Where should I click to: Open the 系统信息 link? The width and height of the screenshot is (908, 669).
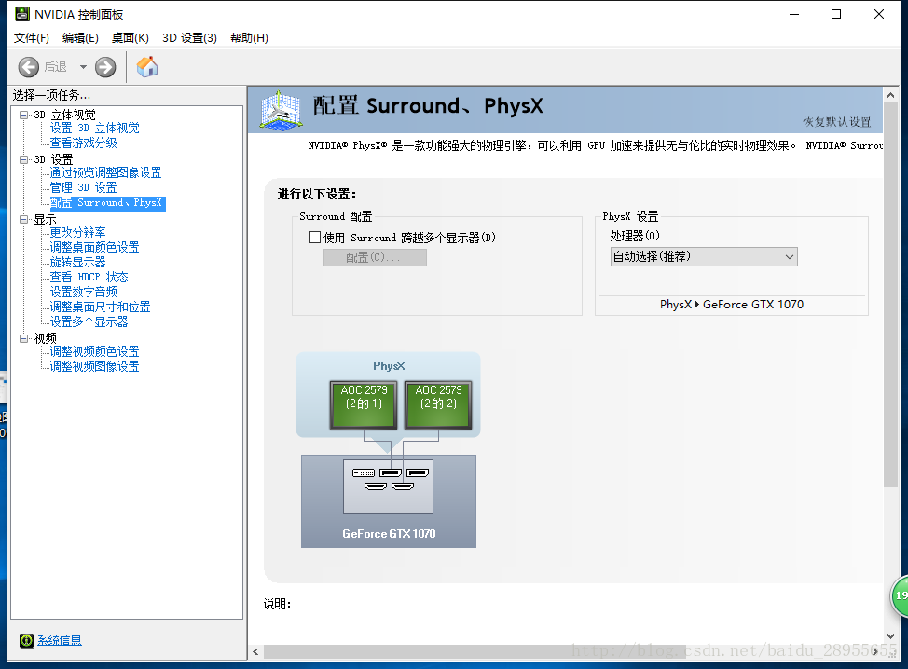(x=60, y=640)
